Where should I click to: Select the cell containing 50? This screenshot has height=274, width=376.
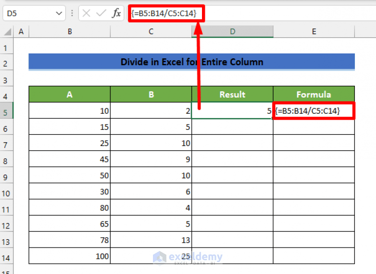(x=70, y=175)
